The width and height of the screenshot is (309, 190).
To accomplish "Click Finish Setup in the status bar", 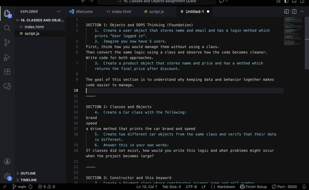I will (253, 187).
